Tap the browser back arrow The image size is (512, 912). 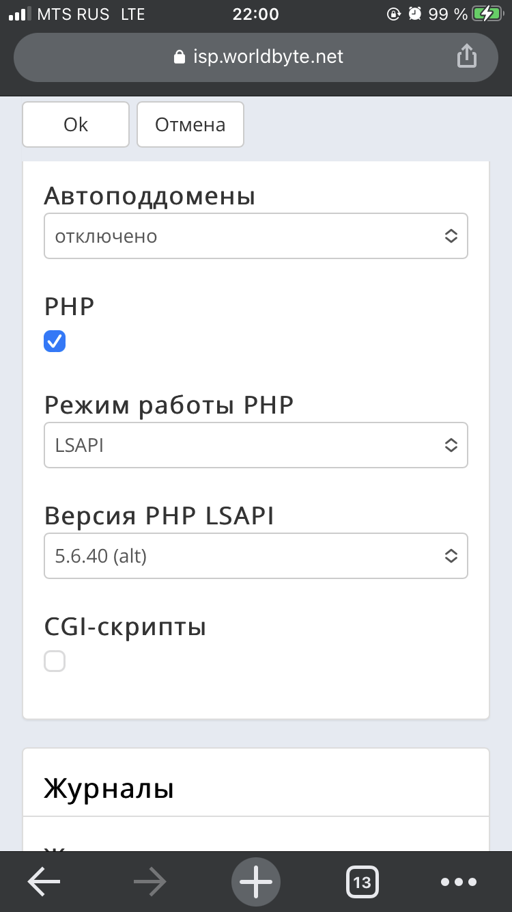[x=44, y=882]
